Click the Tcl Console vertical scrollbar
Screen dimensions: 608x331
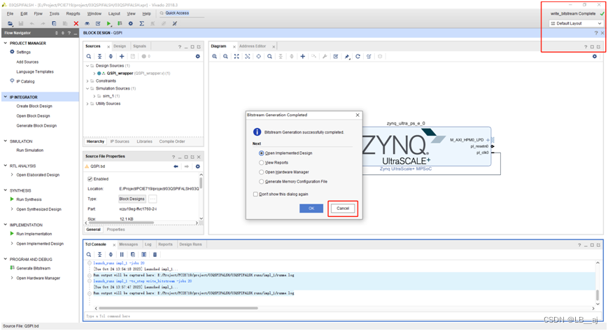coord(597,295)
